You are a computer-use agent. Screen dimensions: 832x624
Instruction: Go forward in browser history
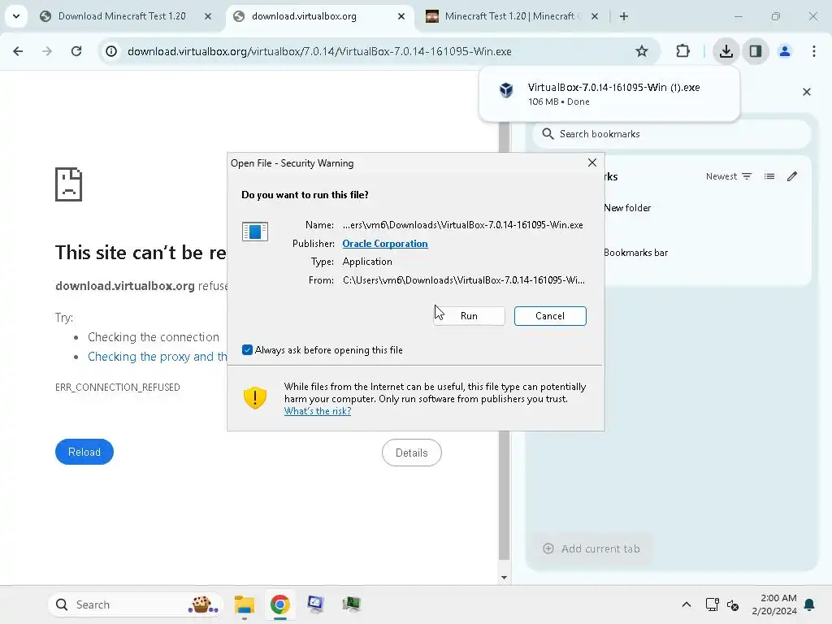pos(46,51)
